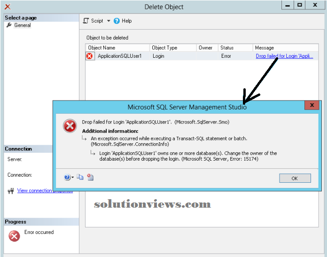This screenshot has height=257, width=327.
Task: Click the Message column header
Action: pyautogui.click(x=286, y=48)
